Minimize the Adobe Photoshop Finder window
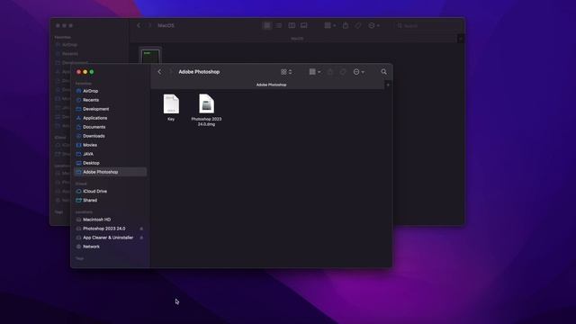Viewport: 576px width, 324px height. (x=85, y=72)
